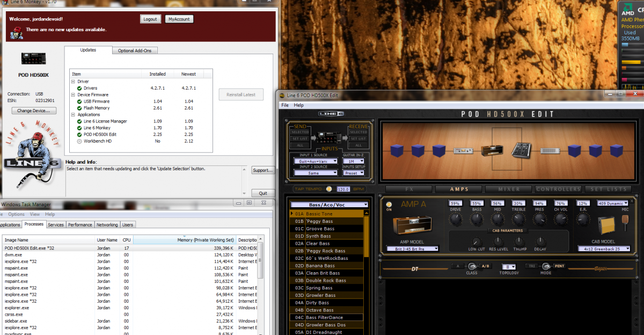644x335 pixels.
Task: Open the Input 1 Source dropdown
Action: (x=316, y=161)
